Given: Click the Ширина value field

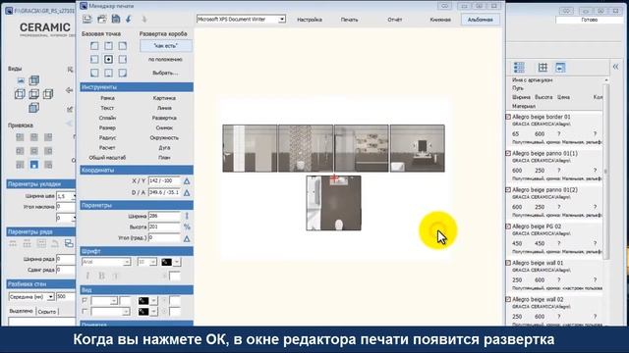Looking at the screenshot, I should coord(164,216).
